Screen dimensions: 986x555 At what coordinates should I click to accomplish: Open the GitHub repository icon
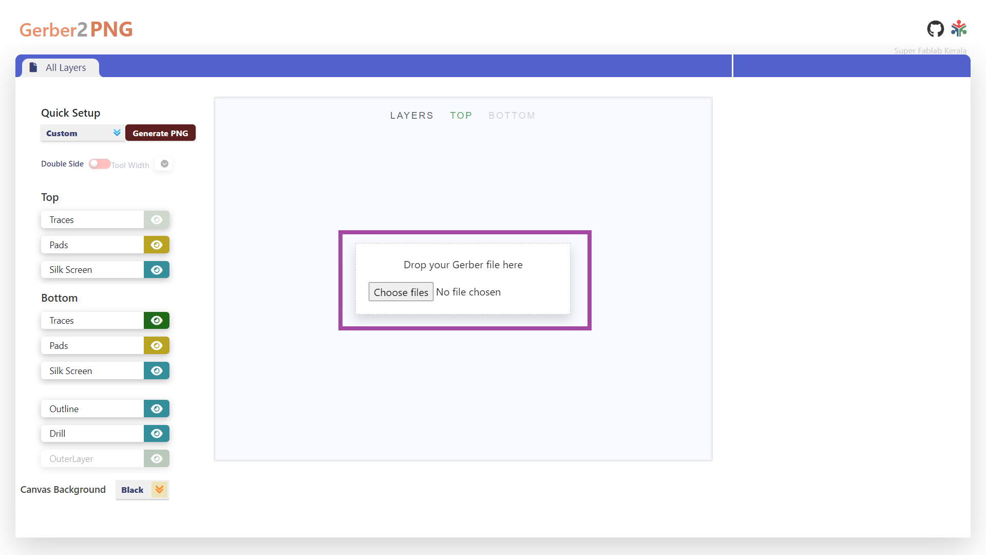[x=935, y=29]
